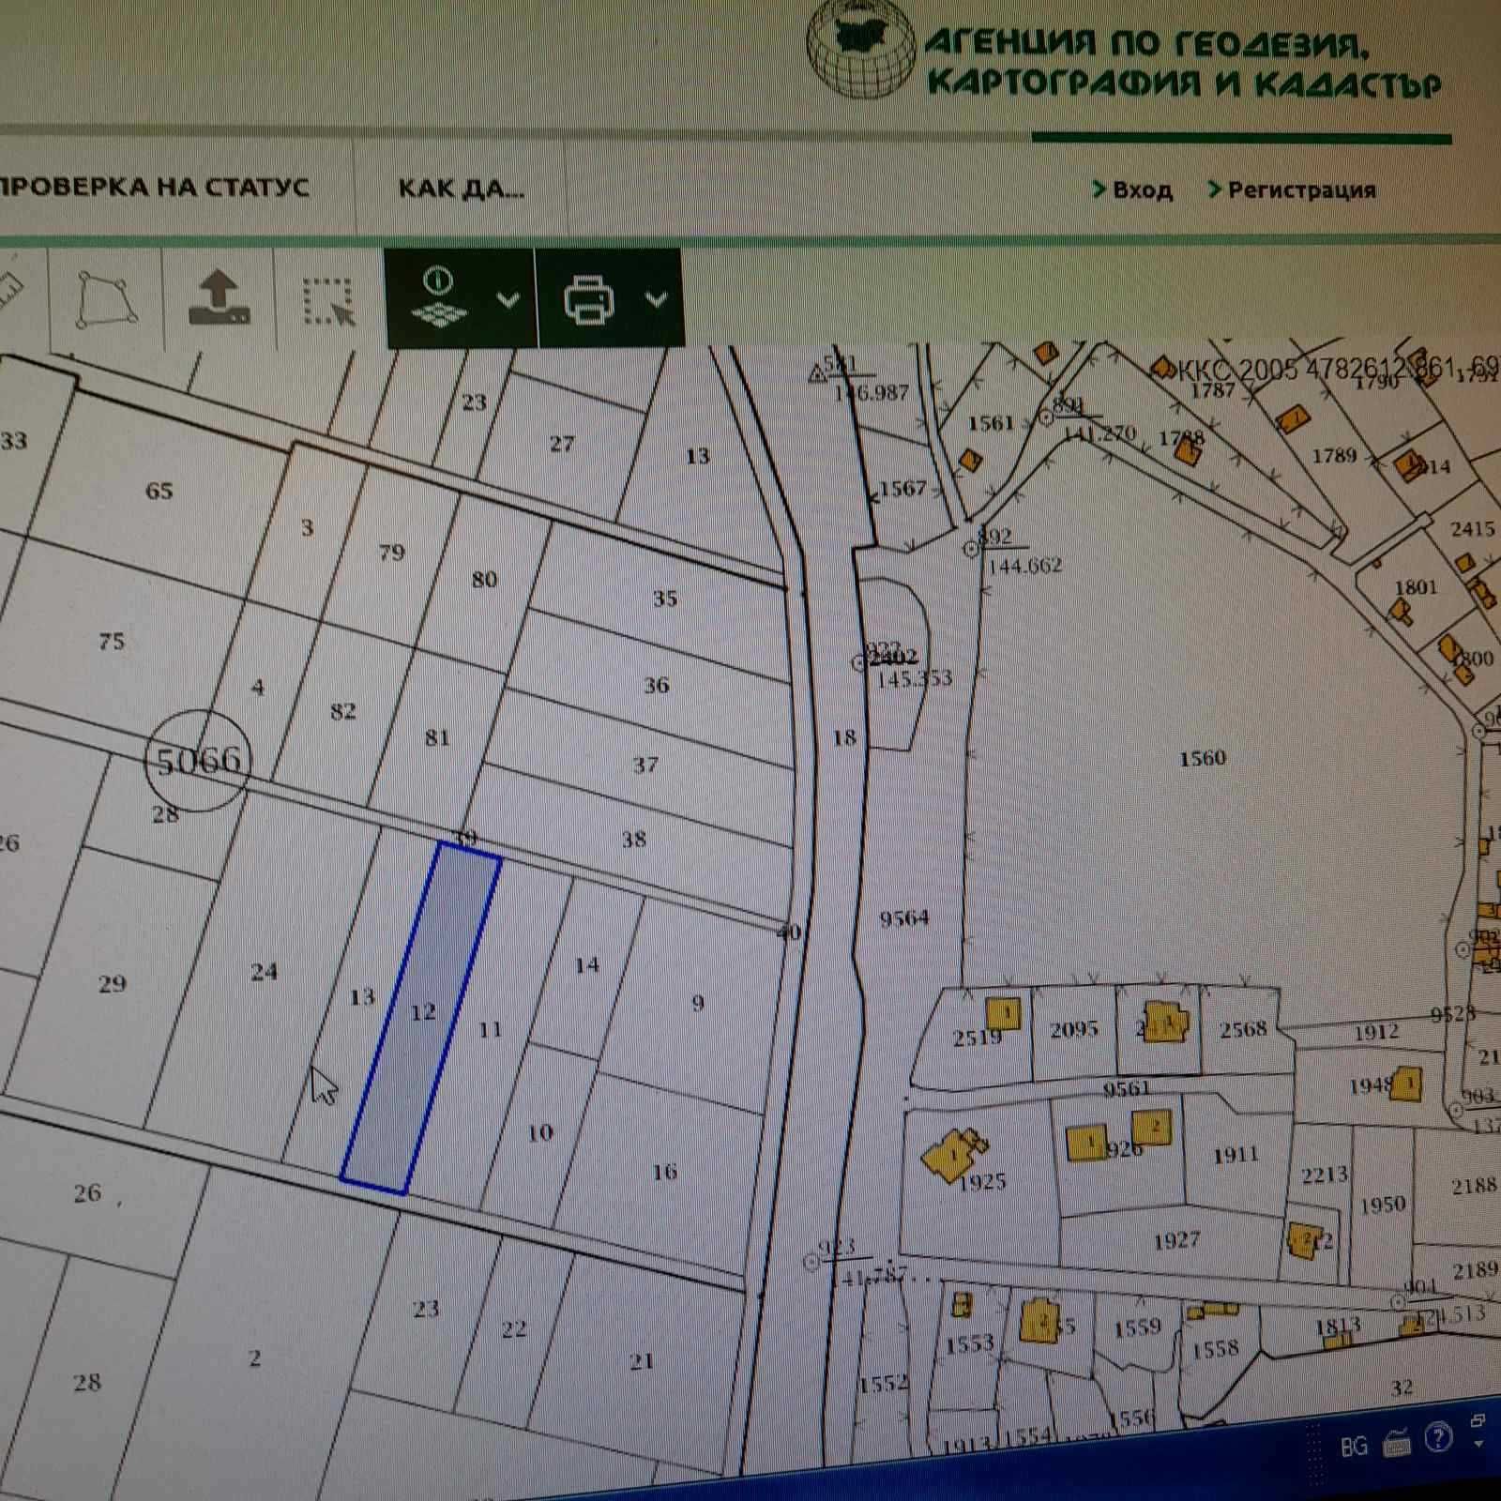Screen dimensions: 1501x1501
Task: Select parcel 1950
Action: [x=1382, y=1205]
